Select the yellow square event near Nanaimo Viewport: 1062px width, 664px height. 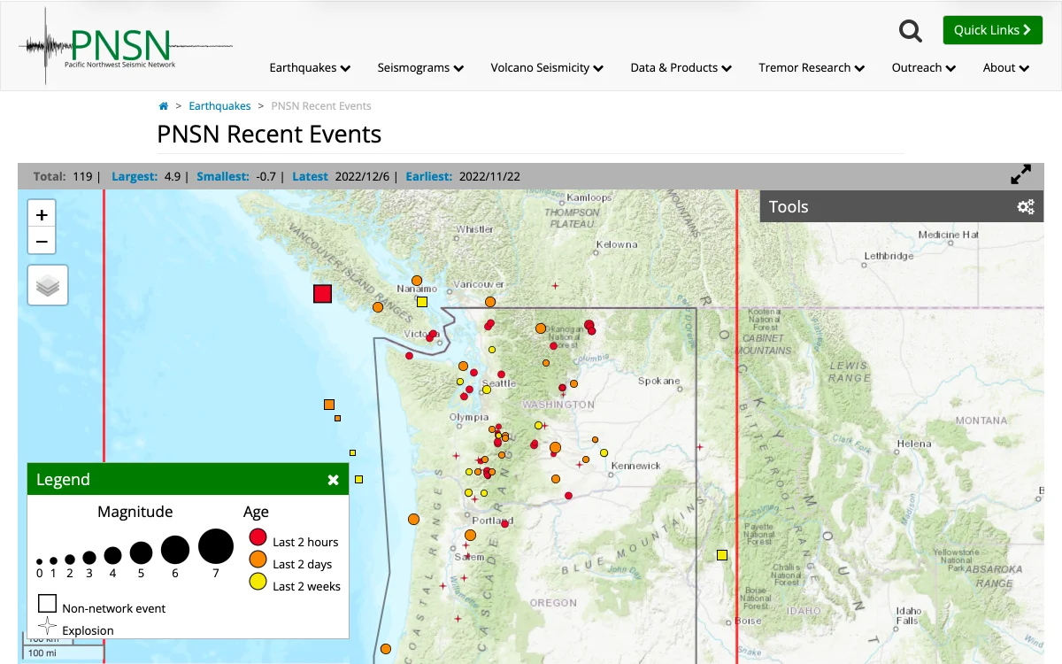(x=422, y=302)
